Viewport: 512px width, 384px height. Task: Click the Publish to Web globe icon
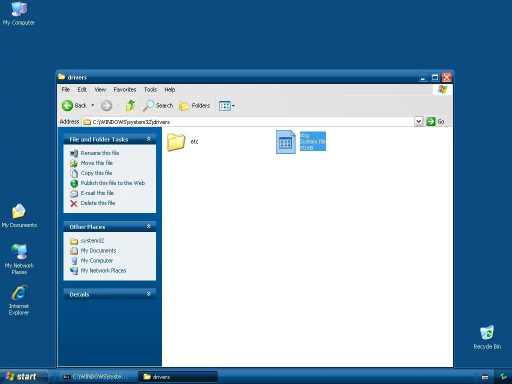pyautogui.click(x=74, y=183)
